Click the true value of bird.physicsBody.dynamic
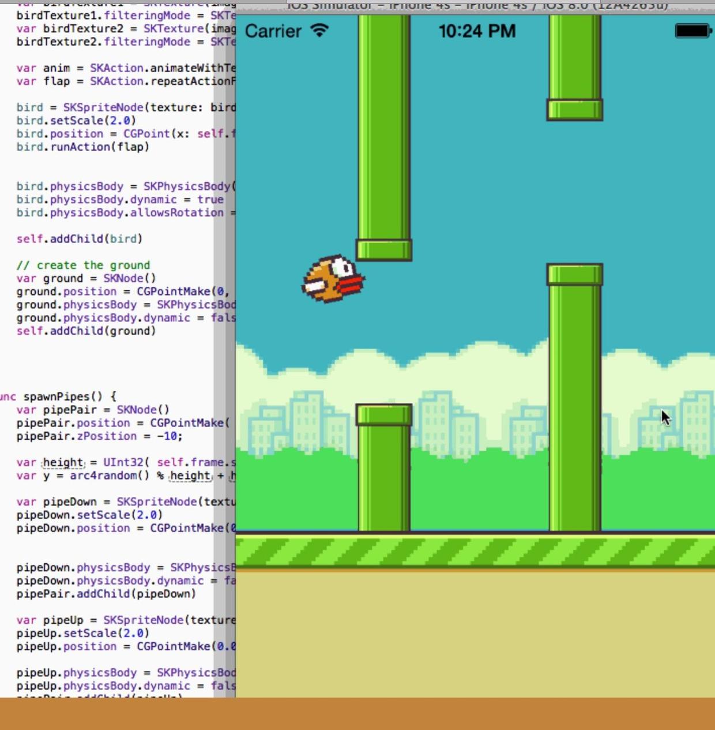 pos(210,199)
